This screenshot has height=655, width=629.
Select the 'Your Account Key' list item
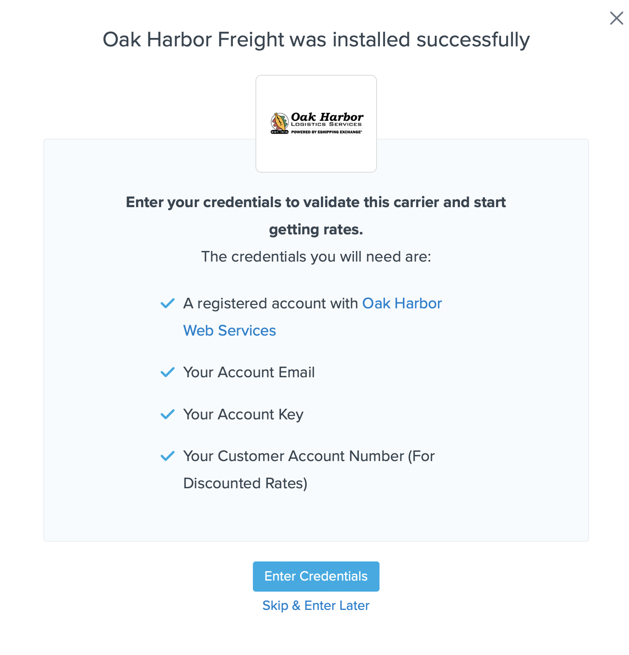(243, 414)
